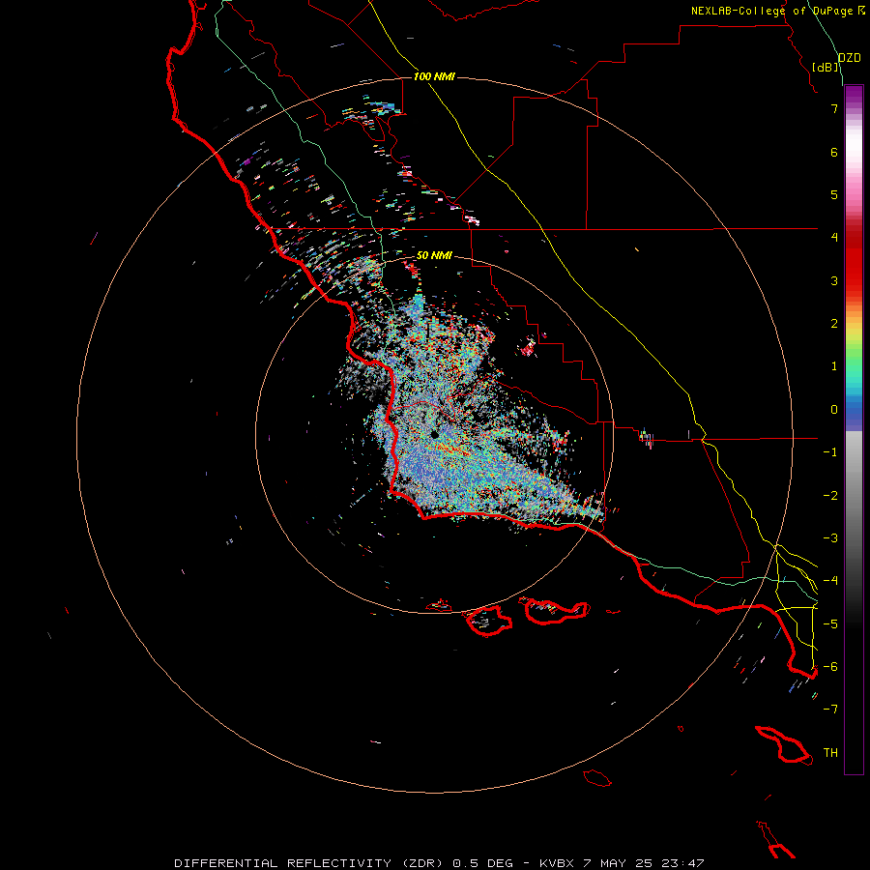The width and height of the screenshot is (870, 870).
Task: Click the 0.5 DEG elevation angle in the caption
Action: (483, 863)
